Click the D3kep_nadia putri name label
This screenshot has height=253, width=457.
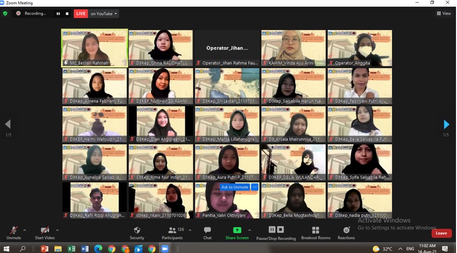[362, 215]
